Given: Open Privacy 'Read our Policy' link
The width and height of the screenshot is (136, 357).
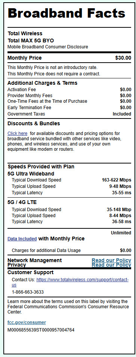Looking at the screenshot, I should [111, 265].
